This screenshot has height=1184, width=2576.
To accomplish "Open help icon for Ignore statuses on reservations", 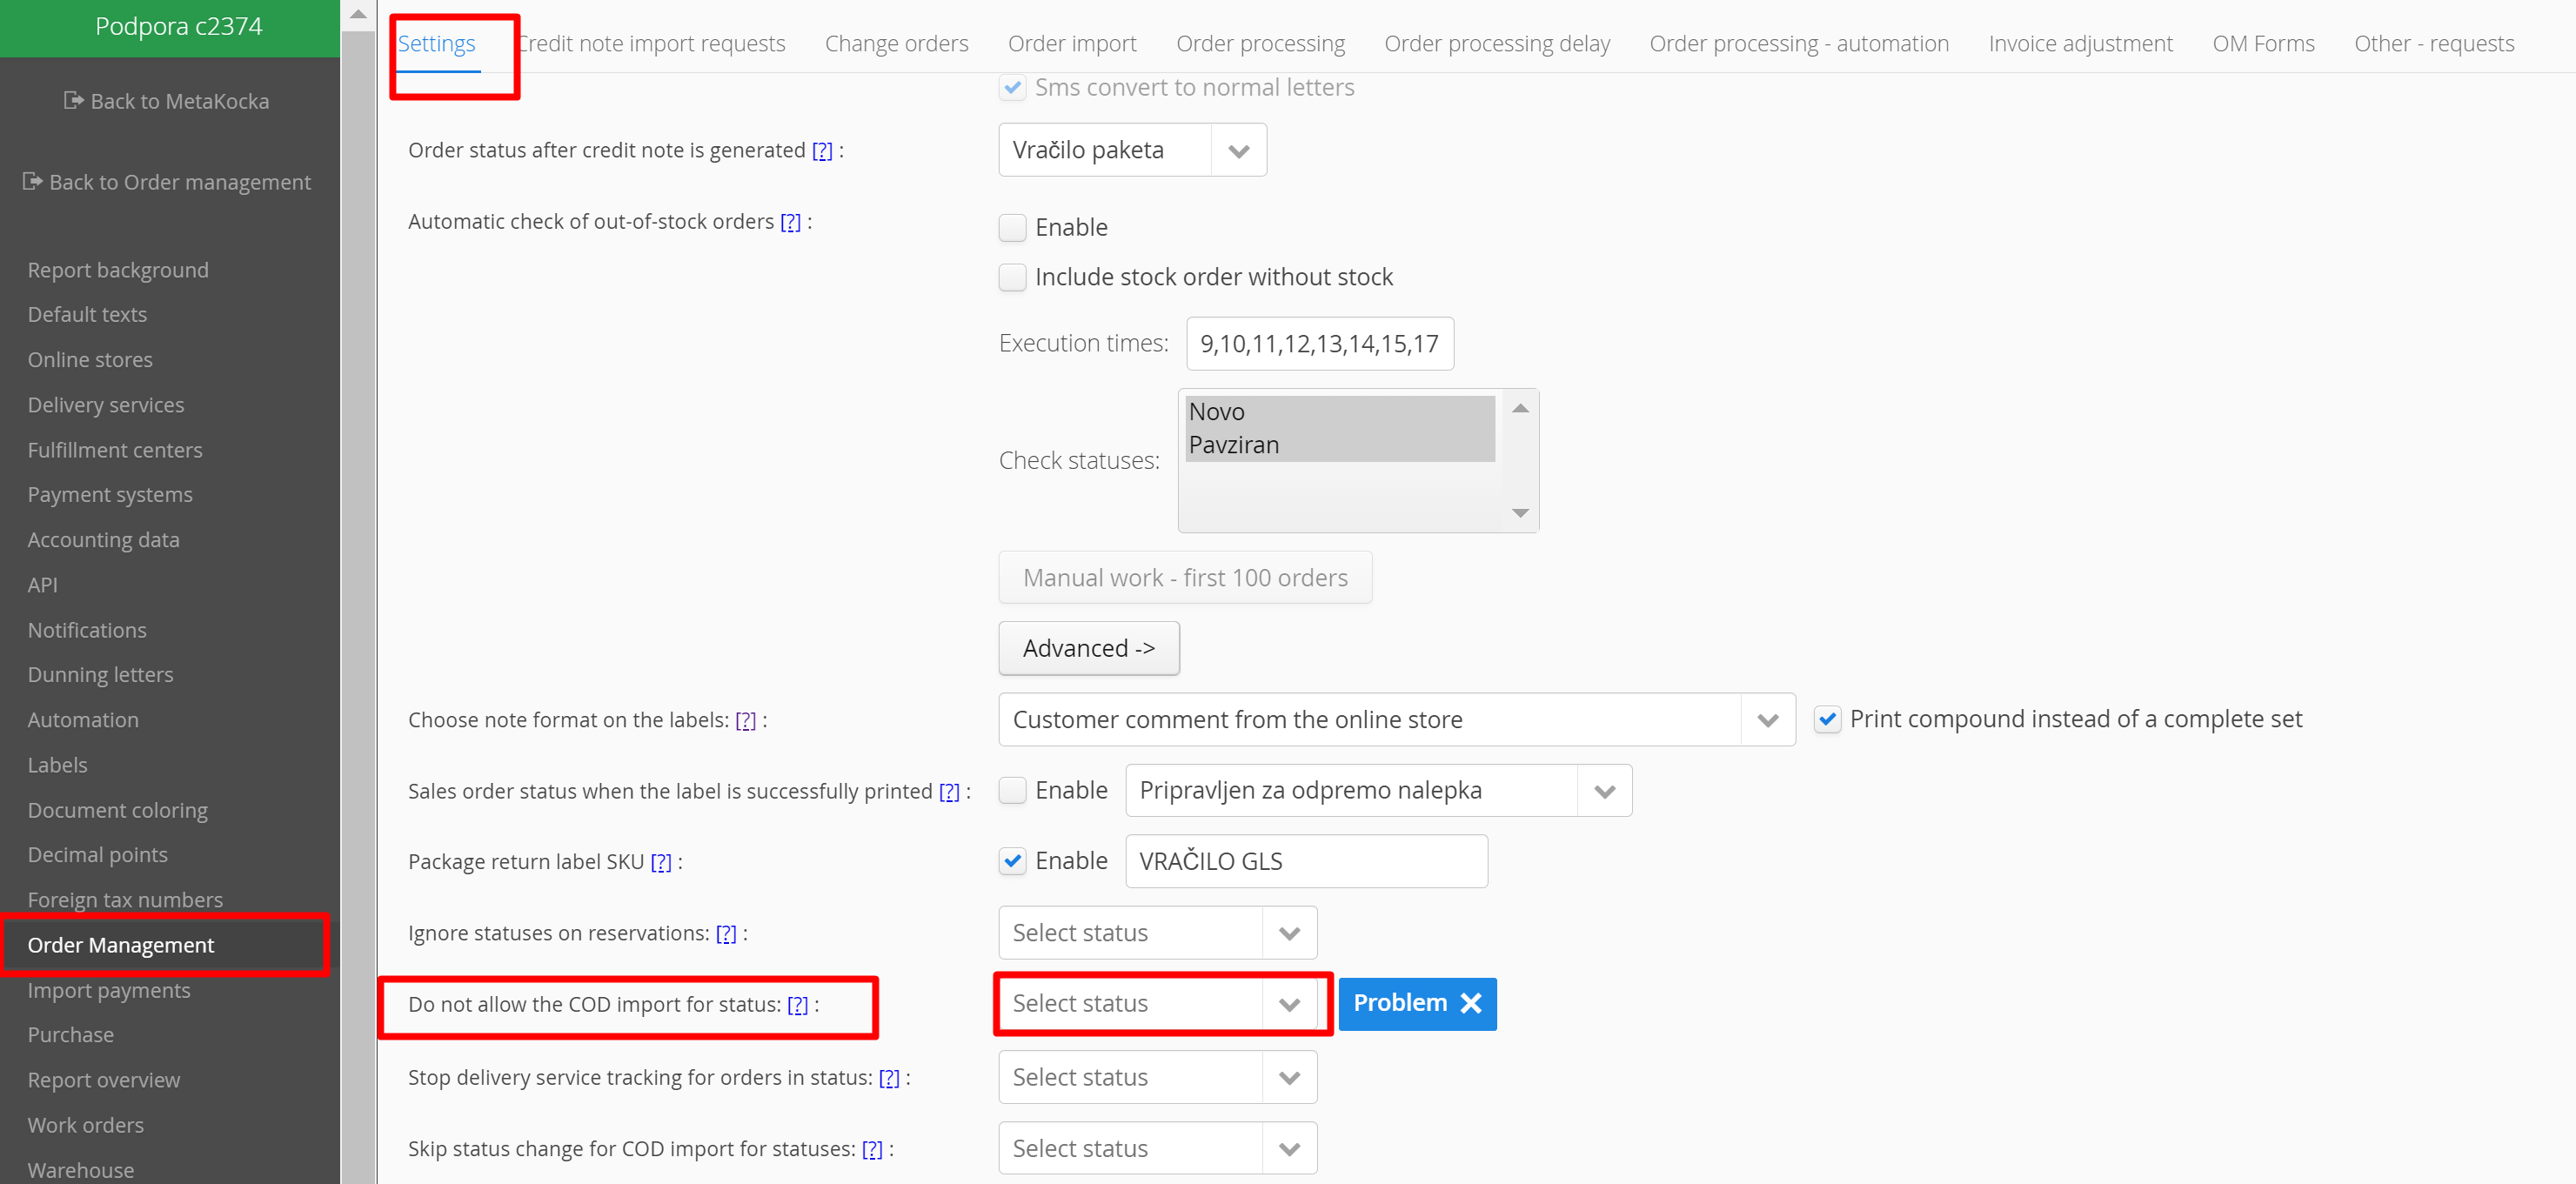I will tap(726, 933).
